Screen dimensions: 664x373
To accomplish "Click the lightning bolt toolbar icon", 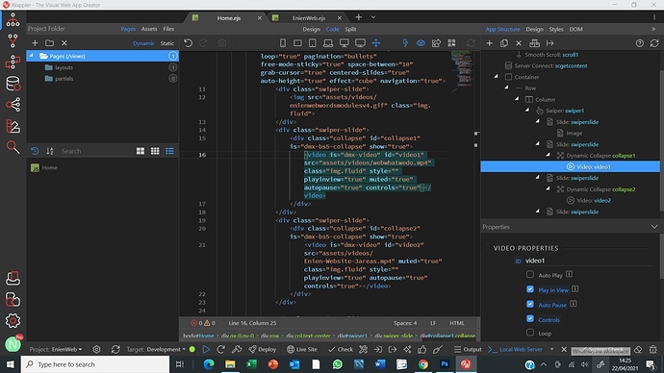I will click(405, 43).
